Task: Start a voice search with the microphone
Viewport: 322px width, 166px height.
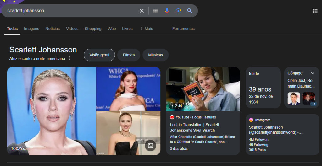Action: (167, 11)
